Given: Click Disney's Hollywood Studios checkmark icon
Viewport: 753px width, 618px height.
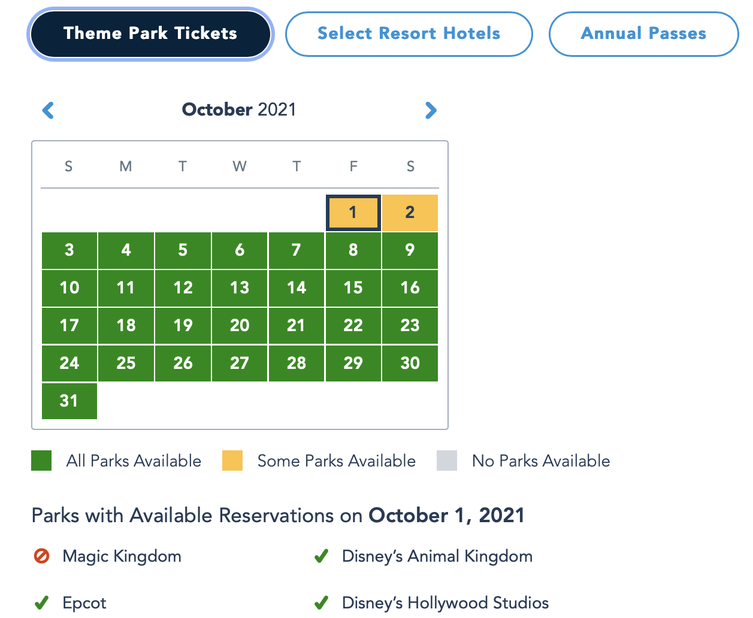Looking at the screenshot, I should (321, 602).
